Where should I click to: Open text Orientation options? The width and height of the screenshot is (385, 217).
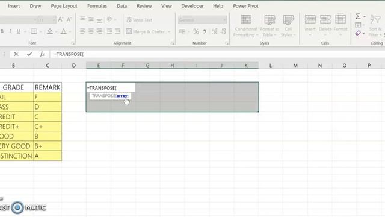(x=109, y=19)
